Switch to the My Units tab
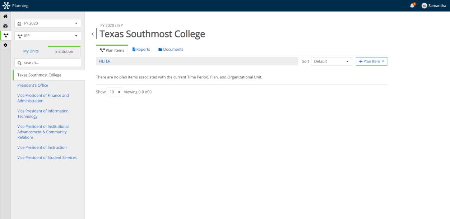Viewport: 450px width, 219px height. coord(31,51)
